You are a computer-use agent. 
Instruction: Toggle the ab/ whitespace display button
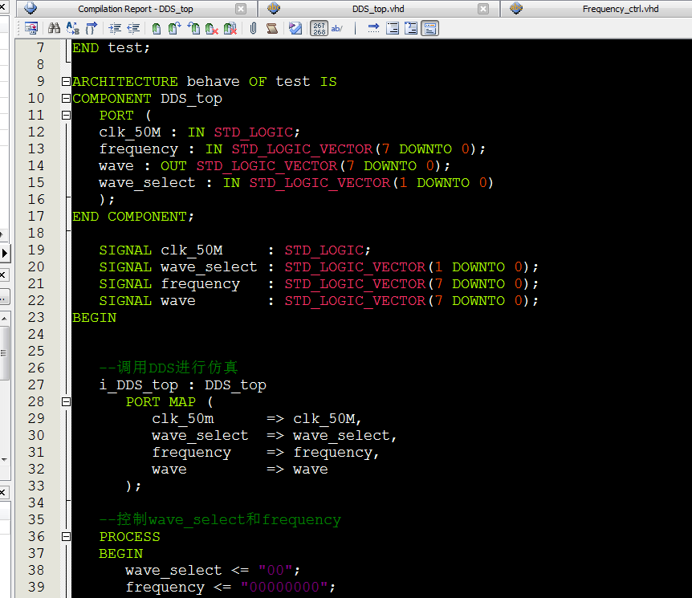point(337,29)
